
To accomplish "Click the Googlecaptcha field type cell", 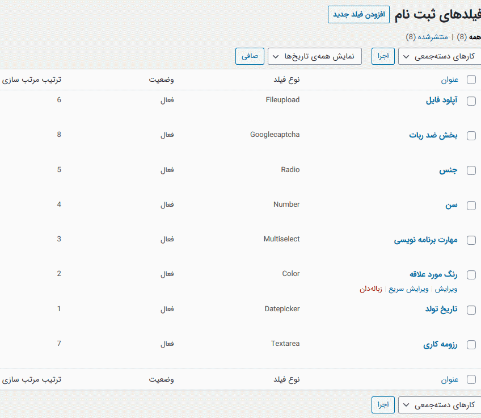I will click(x=275, y=135).
